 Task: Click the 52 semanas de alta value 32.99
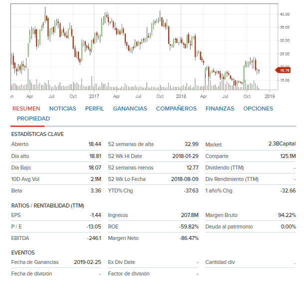point(191,144)
